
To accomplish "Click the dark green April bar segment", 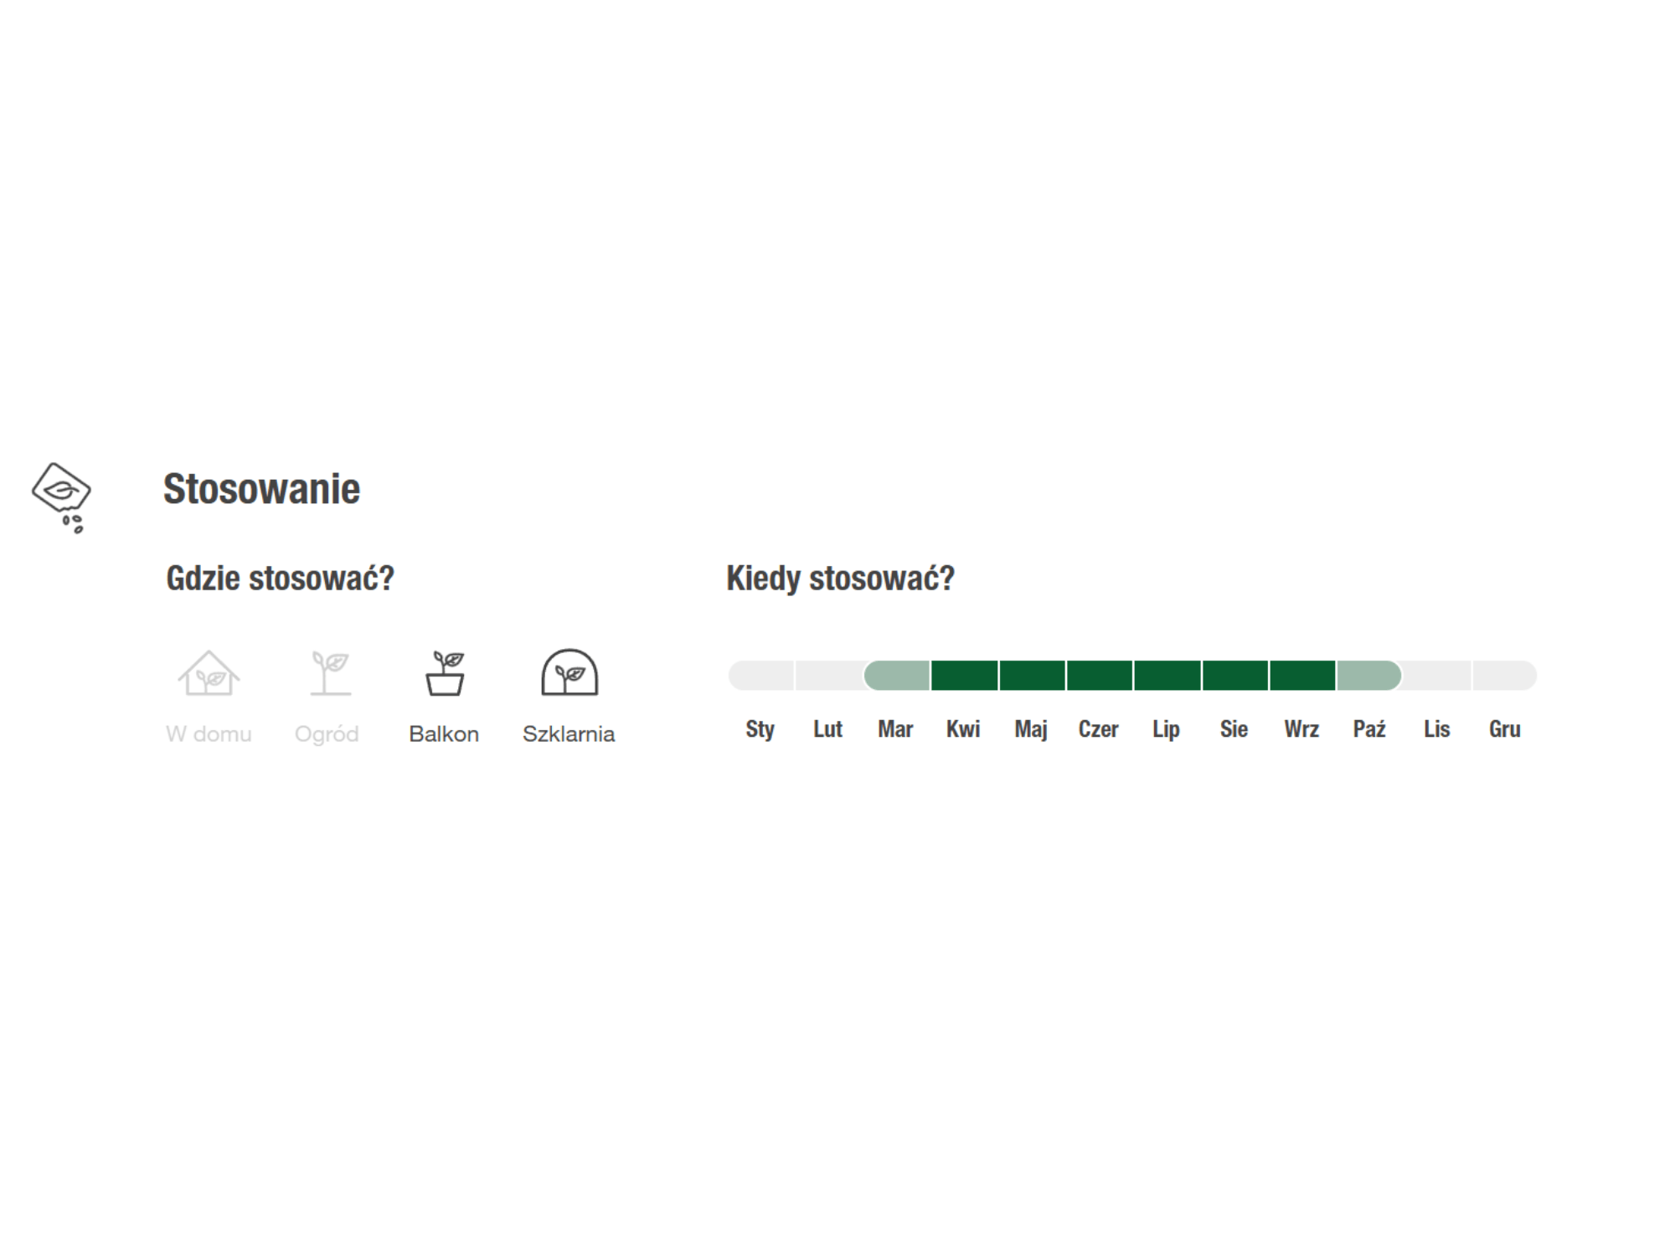I will pos(964,676).
